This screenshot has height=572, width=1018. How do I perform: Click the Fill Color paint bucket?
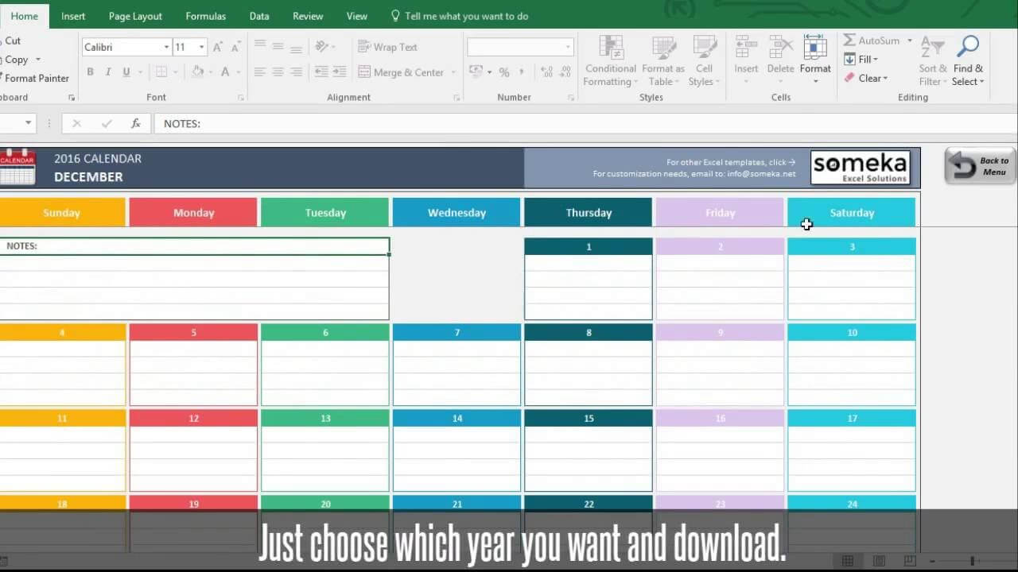pos(198,72)
